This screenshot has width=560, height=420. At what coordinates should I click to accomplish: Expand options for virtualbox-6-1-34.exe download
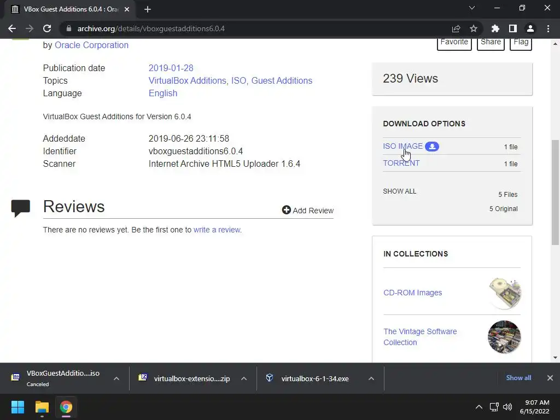pyautogui.click(x=371, y=378)
